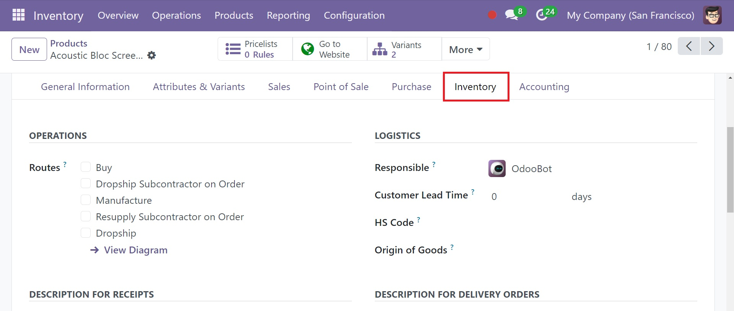
Task: Open the Configuration menu
Action: point(354,15)
